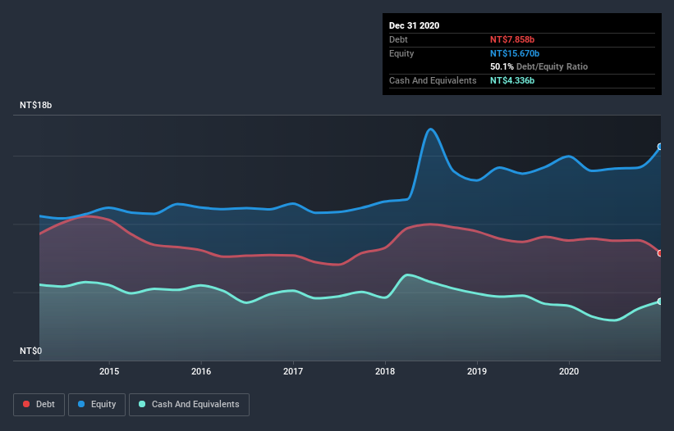Click Cash And Equivalents label in tooltip

point(433,80)
